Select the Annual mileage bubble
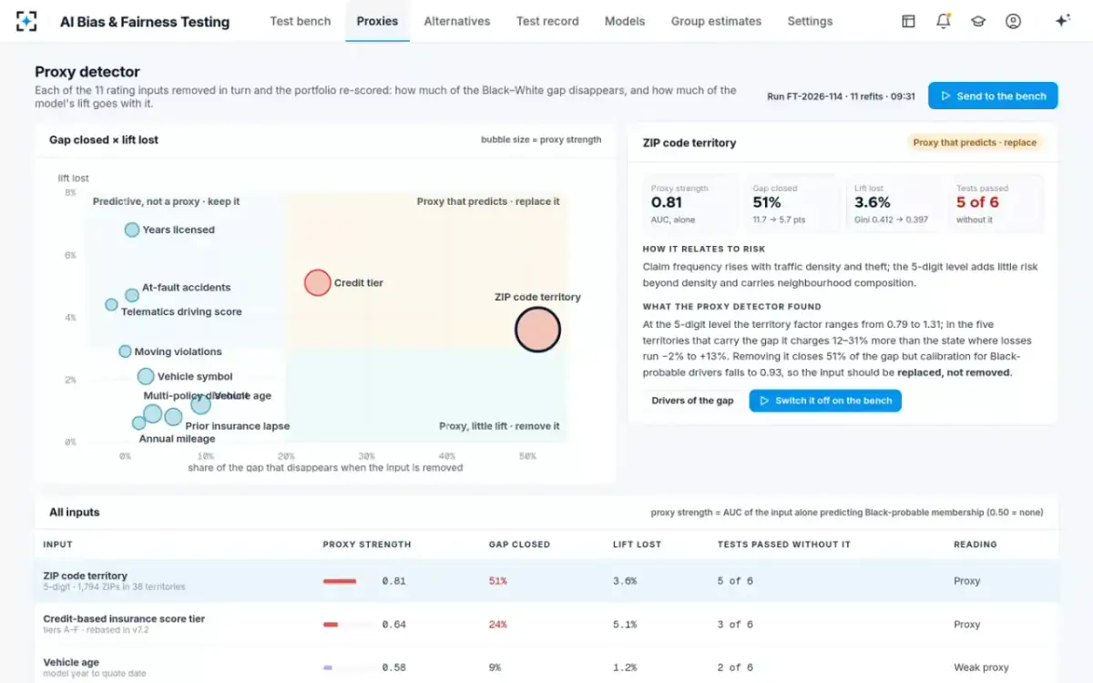 (138, 423)
